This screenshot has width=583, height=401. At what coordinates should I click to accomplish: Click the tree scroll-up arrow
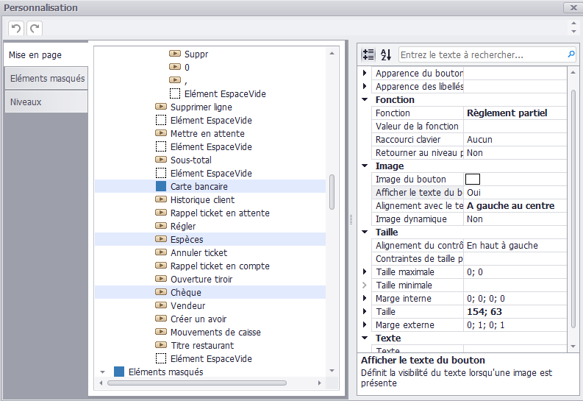(x=332, y=54)
